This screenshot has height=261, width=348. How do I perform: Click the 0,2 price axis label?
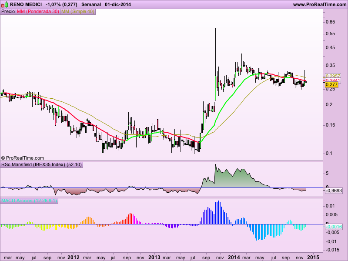point(329,104)
